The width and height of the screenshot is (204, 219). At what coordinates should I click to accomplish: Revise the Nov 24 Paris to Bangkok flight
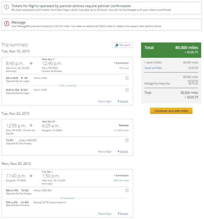105,152
